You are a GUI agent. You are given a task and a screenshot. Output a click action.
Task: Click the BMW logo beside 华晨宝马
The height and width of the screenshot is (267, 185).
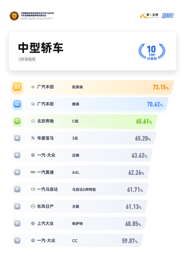(33, 138)
